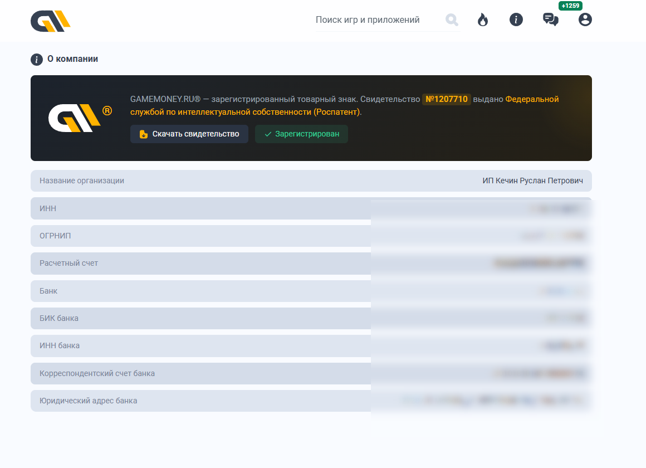Select the ИП Кечин Руслан Петрович value
The image size is (646, 468).
click(x=533, y=181)
